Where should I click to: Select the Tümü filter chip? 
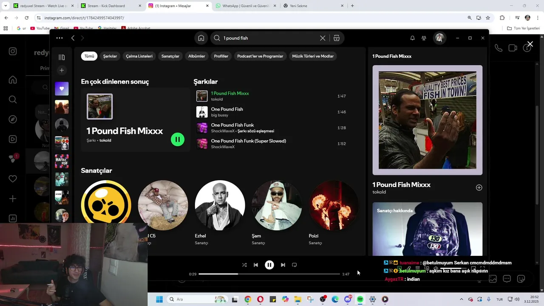pos(89,56)
